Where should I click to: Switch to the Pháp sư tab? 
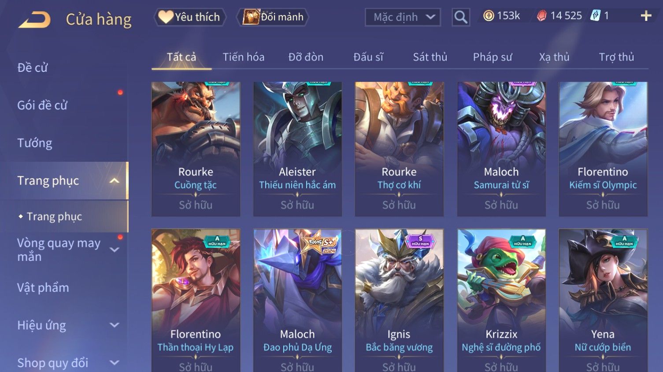493,57
